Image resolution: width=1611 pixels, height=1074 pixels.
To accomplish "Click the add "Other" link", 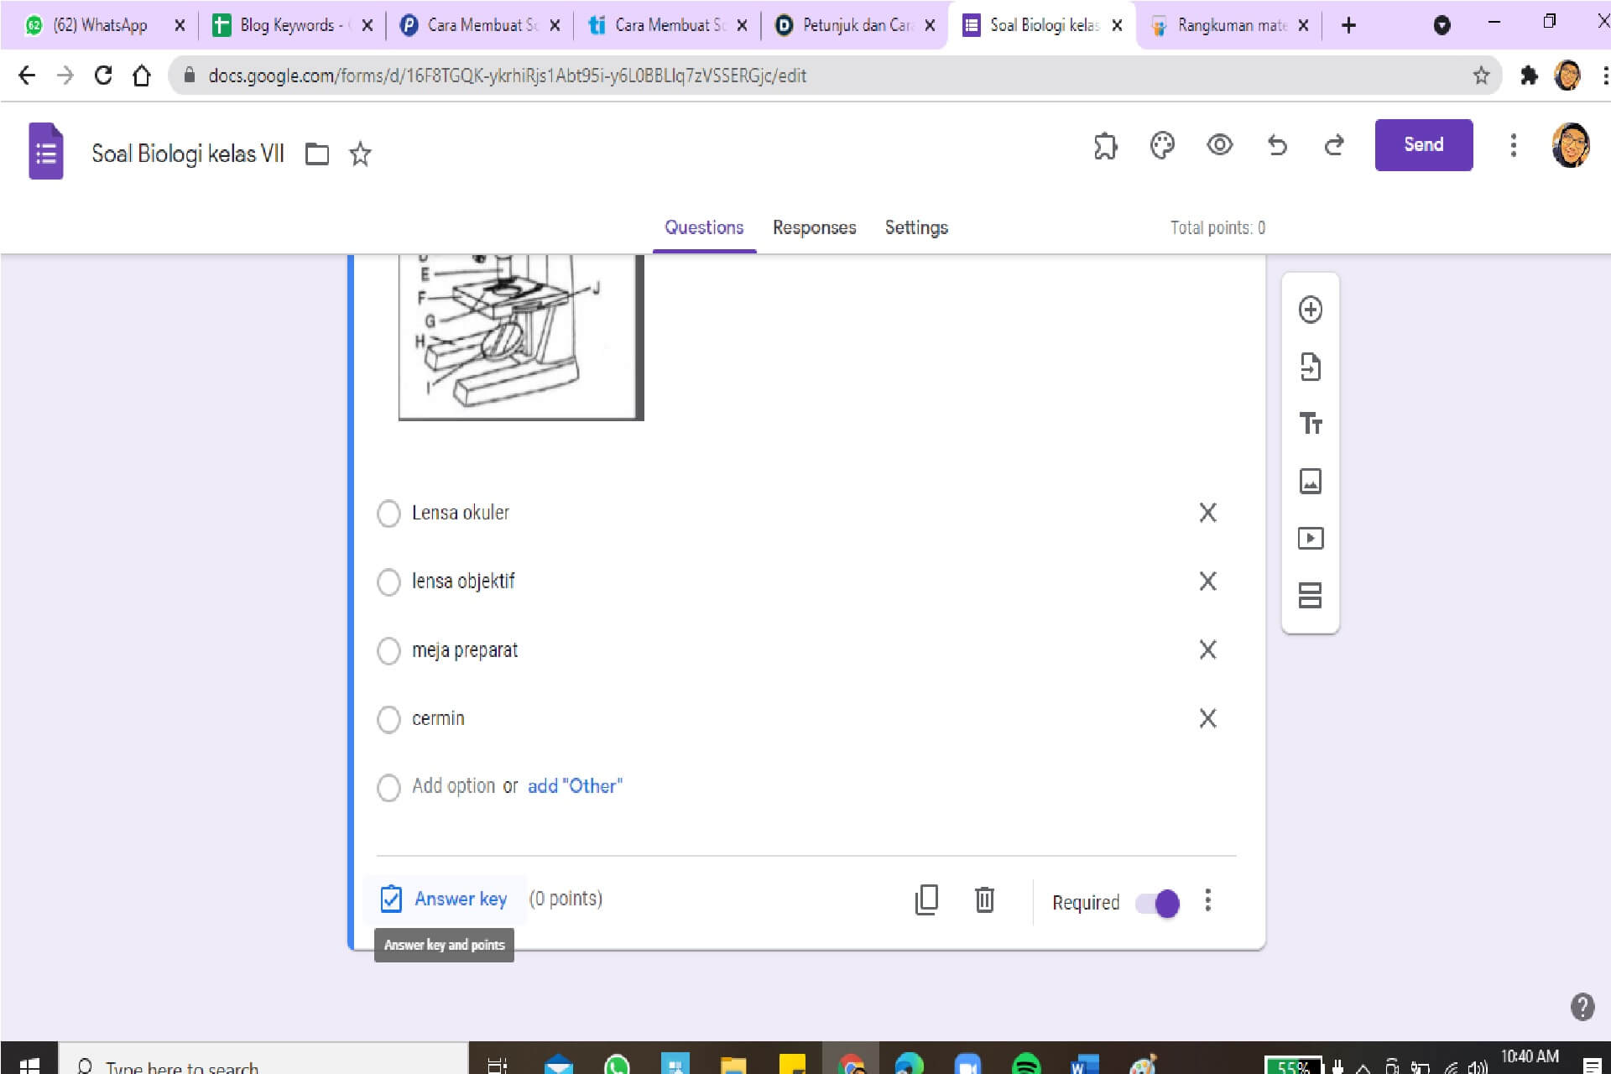I will 575,786.
